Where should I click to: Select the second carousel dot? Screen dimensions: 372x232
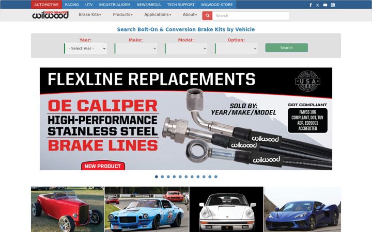[x=162, y=177]
